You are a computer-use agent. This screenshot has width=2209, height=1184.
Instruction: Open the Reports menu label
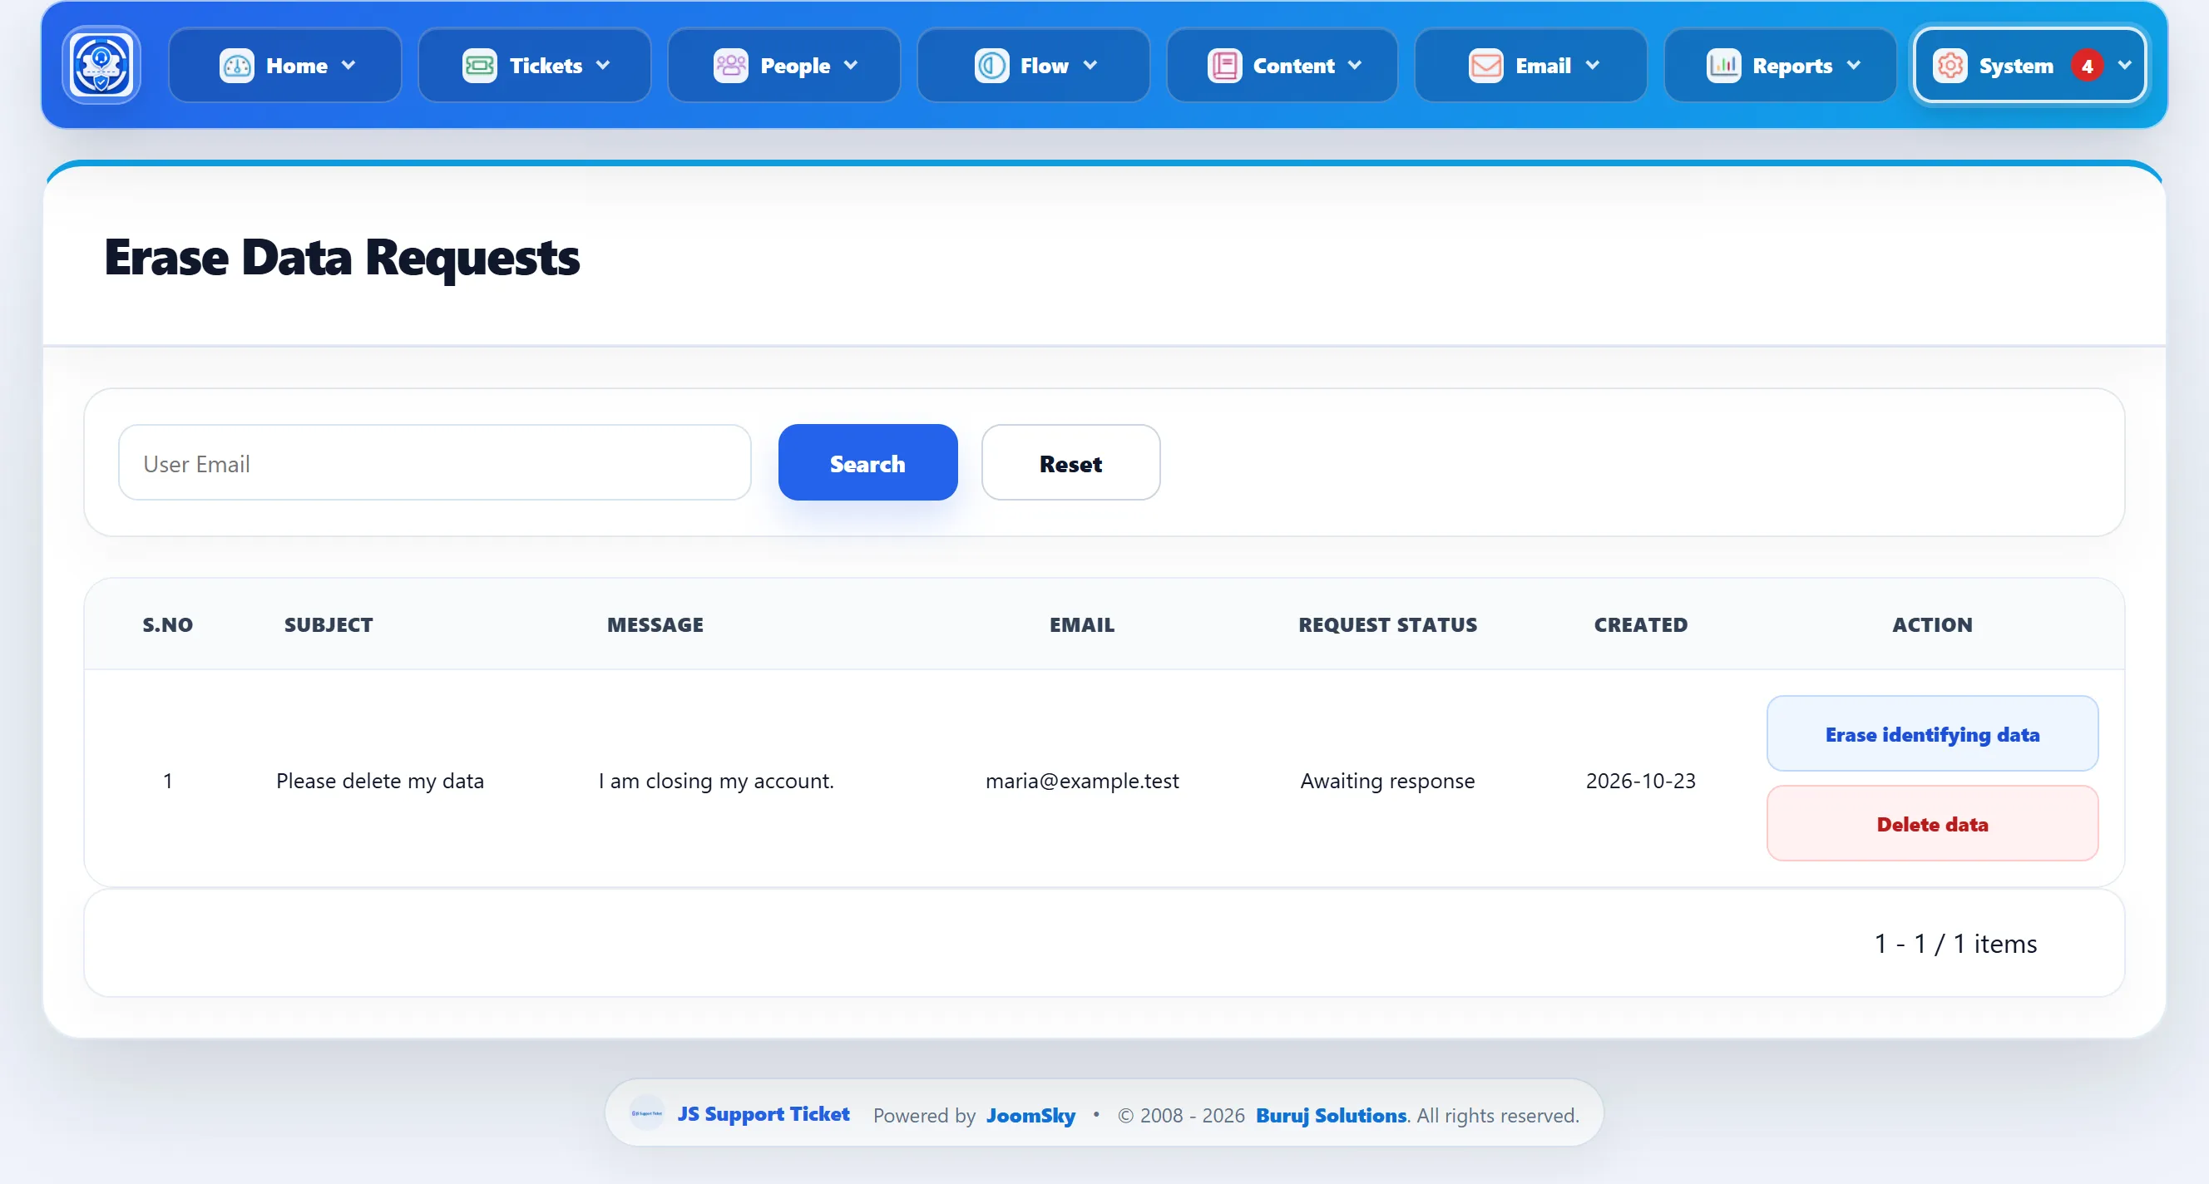coord(1792,66)
